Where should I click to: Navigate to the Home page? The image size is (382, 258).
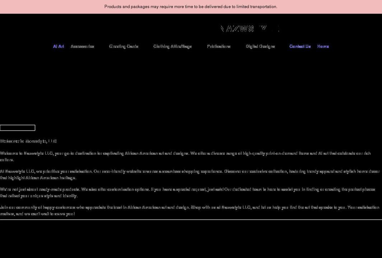(x=323, y=46)
